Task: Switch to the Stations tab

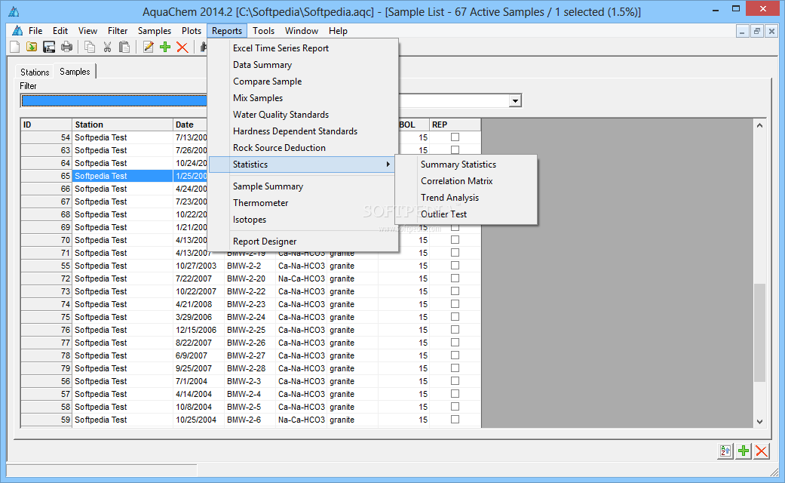Action: click(35, 72)
